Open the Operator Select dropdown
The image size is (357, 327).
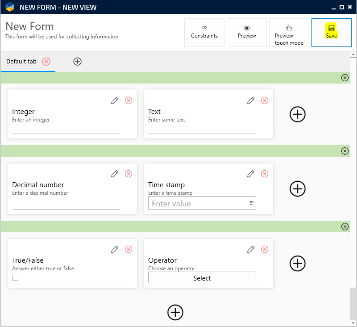[202, 278]
